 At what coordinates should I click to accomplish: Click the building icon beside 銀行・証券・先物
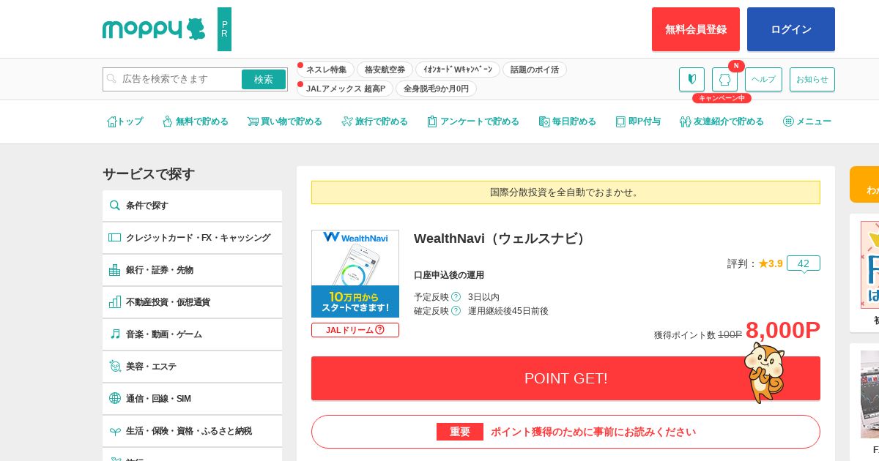(x=115, y=270)
